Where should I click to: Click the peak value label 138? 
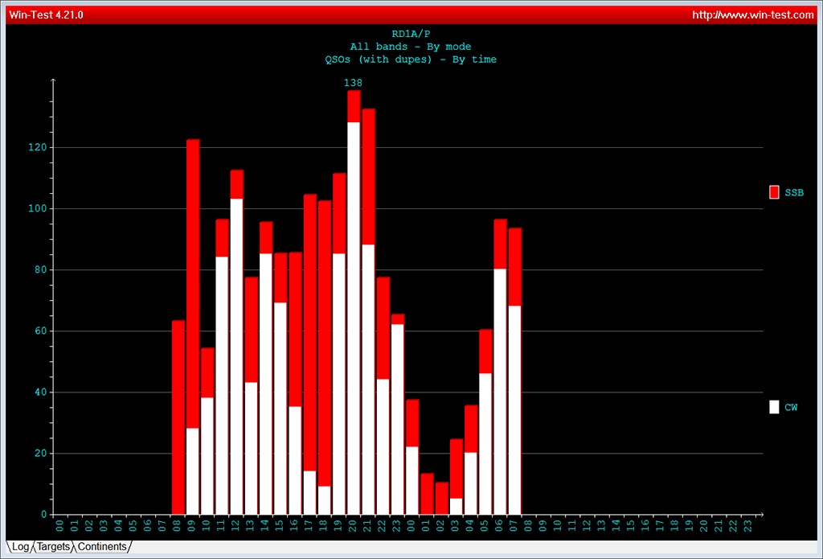(353, 83)
